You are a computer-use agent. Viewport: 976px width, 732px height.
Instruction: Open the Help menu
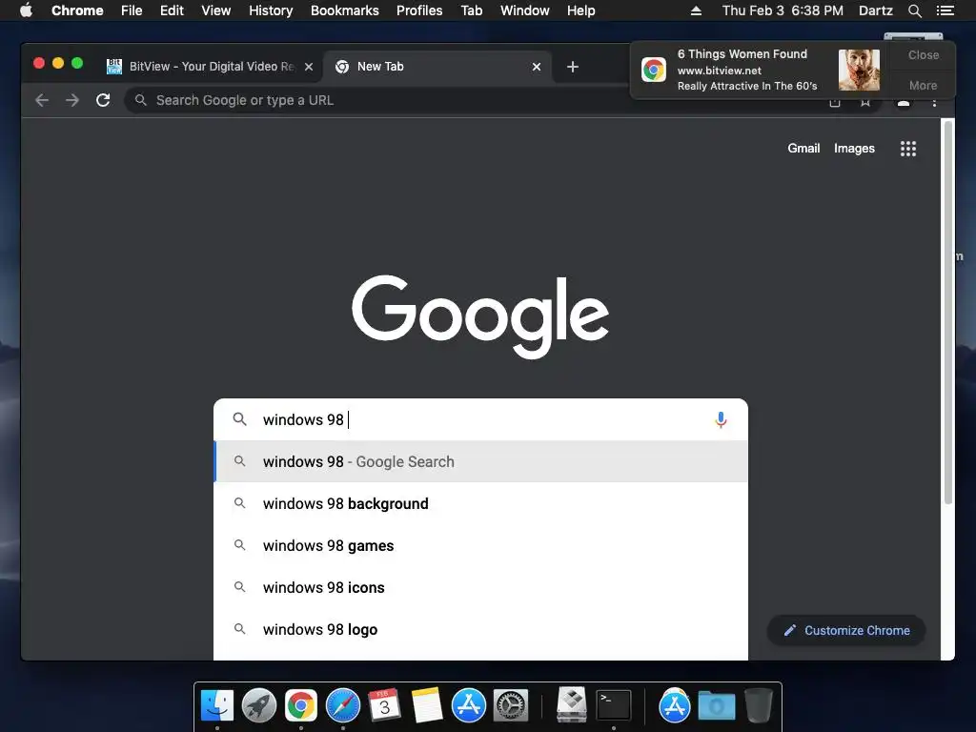[580, 10]
